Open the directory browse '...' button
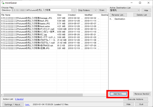This screenshot has height=107, width=153. point(74,10)
